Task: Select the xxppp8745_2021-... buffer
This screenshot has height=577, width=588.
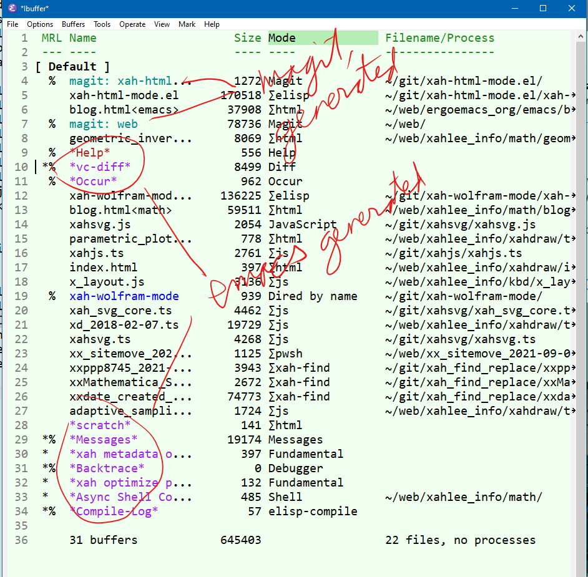Action: pos(130,368)
